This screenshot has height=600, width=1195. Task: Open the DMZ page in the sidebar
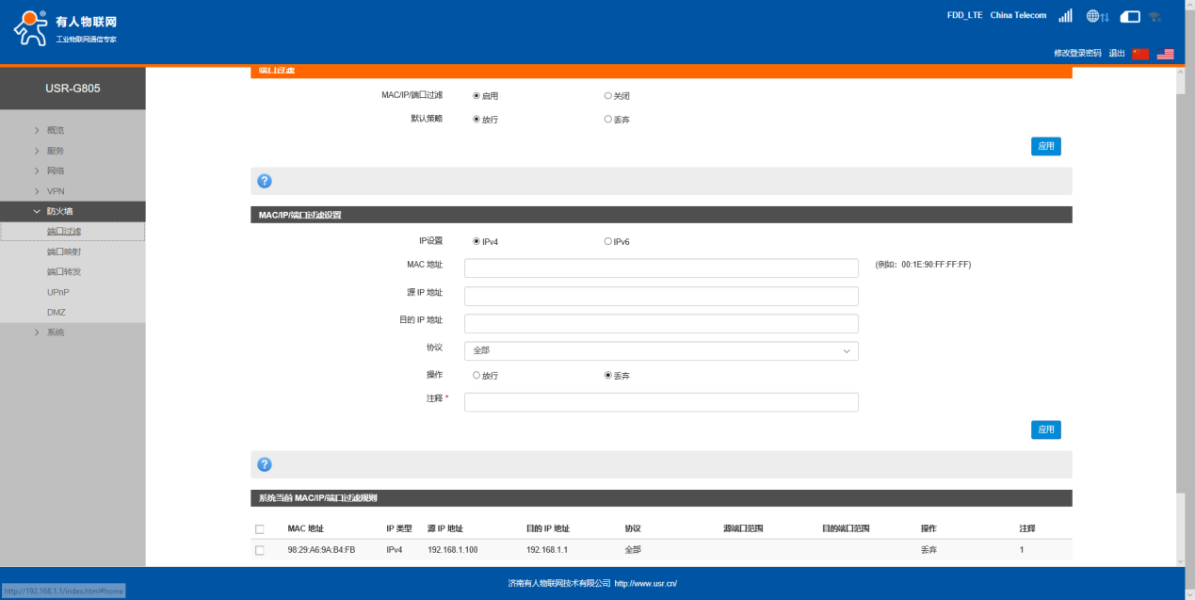coord(57,312)
